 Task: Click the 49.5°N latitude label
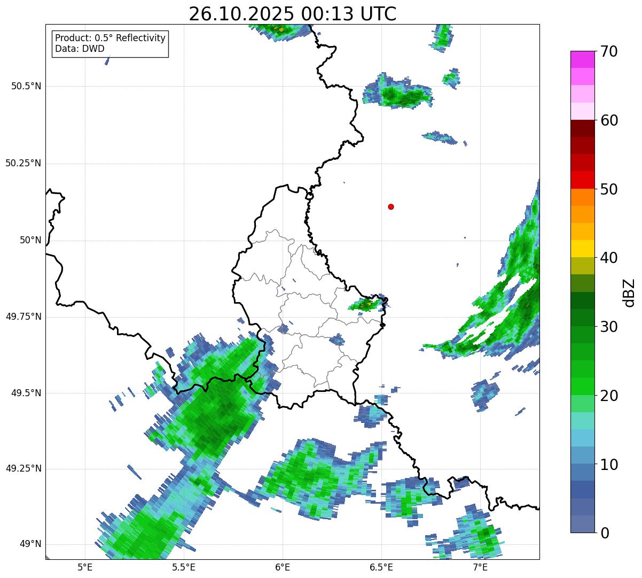click(x=26, y=393)
